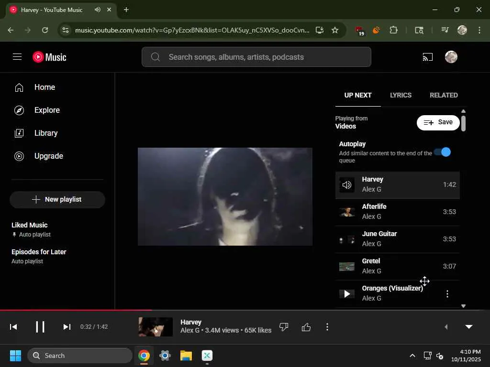Click the YouTube Music logo
Viewport: 490px width, 367px height.
point(49,57)
